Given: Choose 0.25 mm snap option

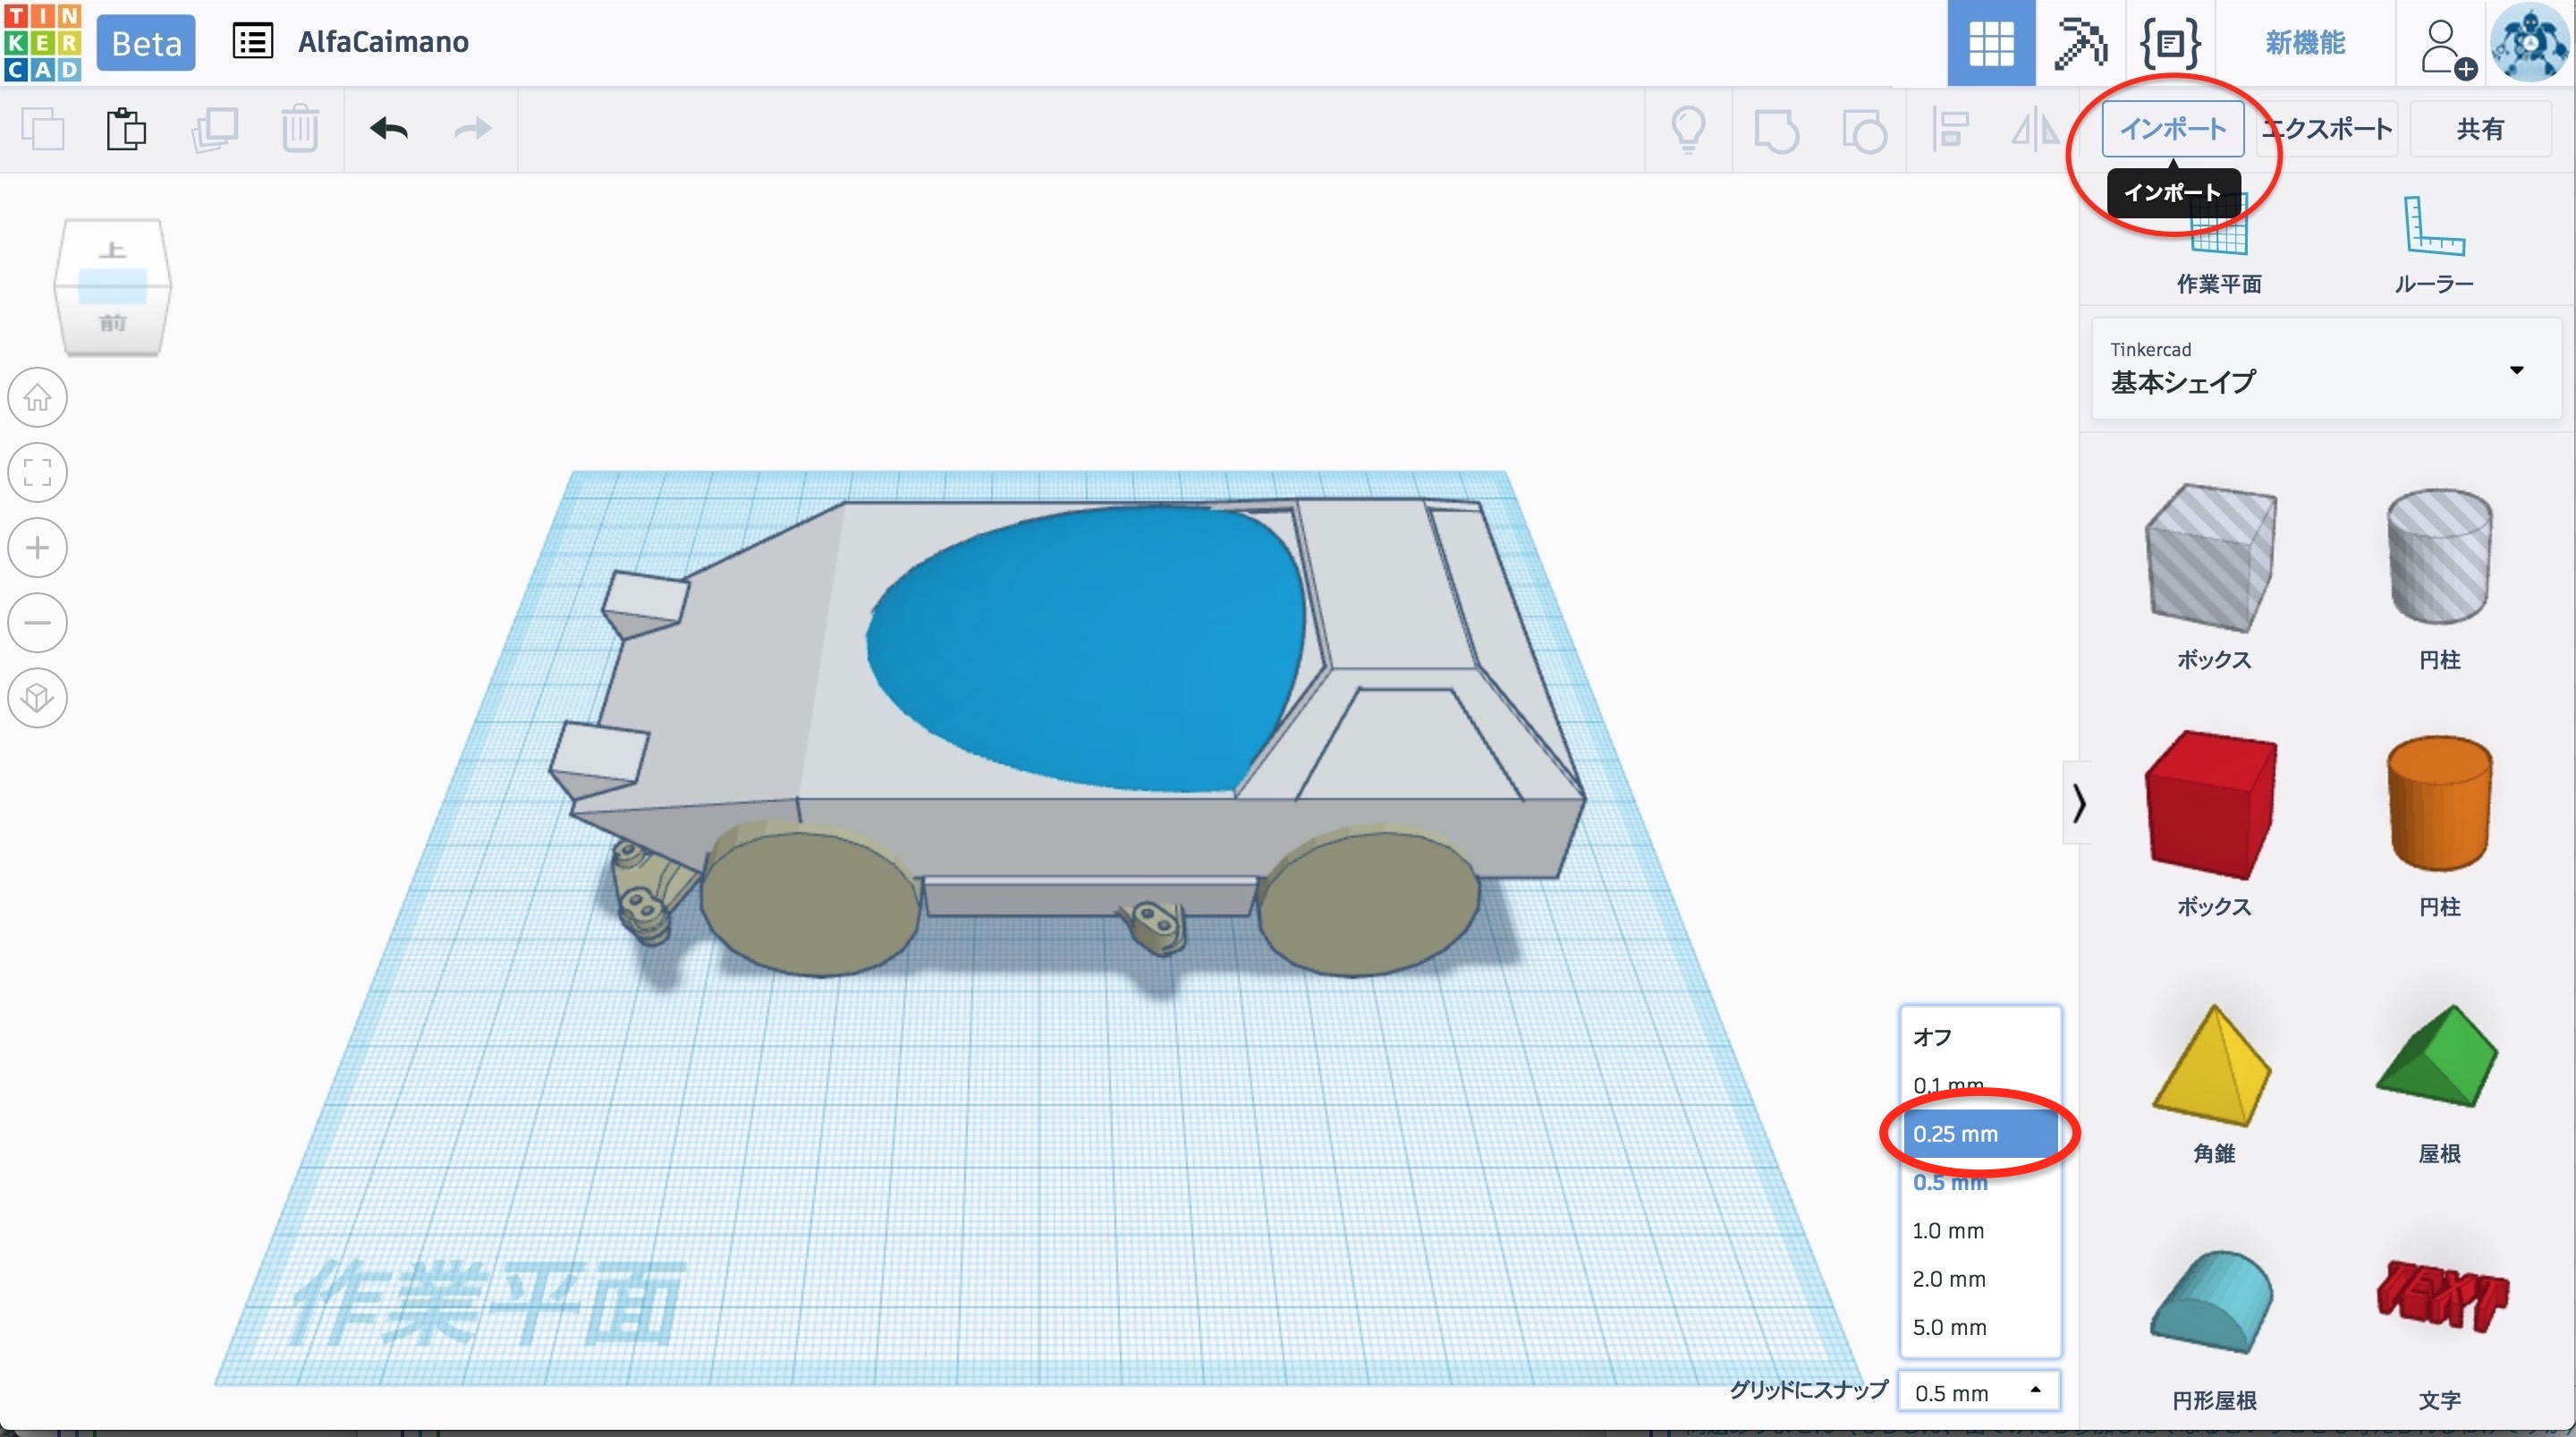Looking at the screenshot, I should (1956, 1134).
